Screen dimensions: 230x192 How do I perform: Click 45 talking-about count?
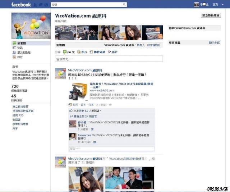click(14, 96)
